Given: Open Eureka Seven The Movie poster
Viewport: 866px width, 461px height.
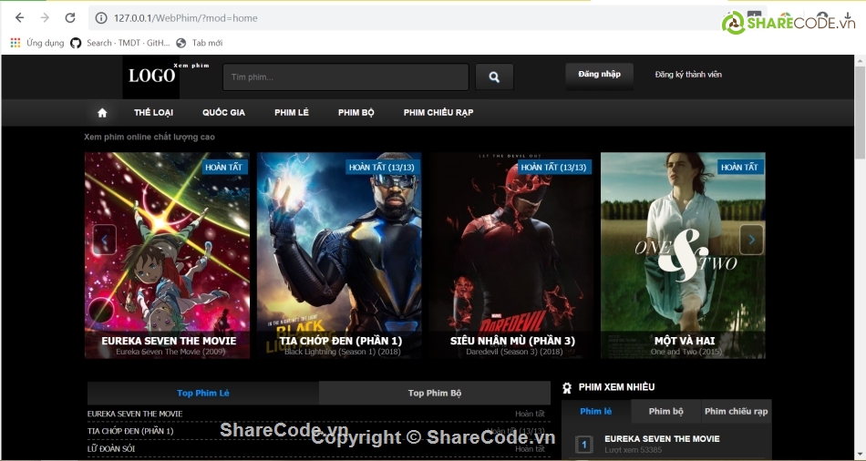Looking at the screenshot, I should click(168, 256).
